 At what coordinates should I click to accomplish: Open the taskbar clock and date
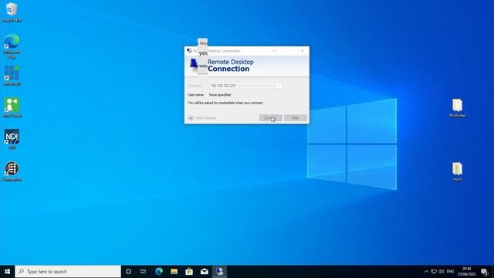point(466,271)
